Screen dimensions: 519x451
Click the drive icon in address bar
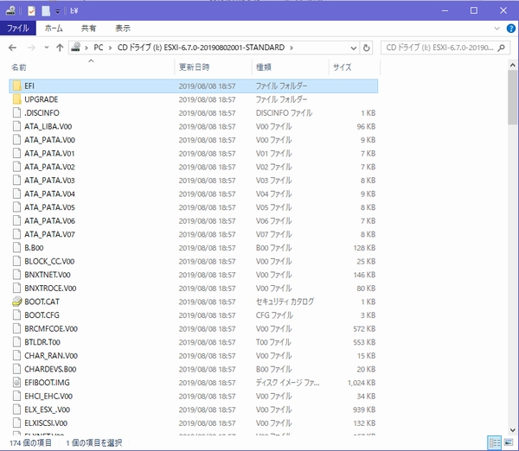click(76, 48)
